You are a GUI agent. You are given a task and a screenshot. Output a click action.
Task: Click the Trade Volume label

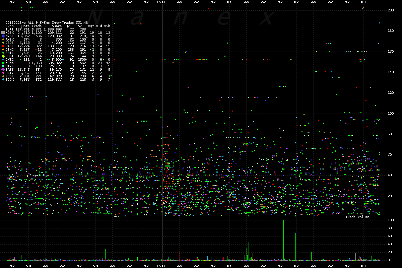pyautogui.click(x=357, y=217)
